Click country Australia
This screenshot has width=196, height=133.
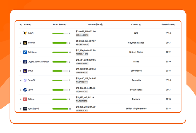[136, 80]
